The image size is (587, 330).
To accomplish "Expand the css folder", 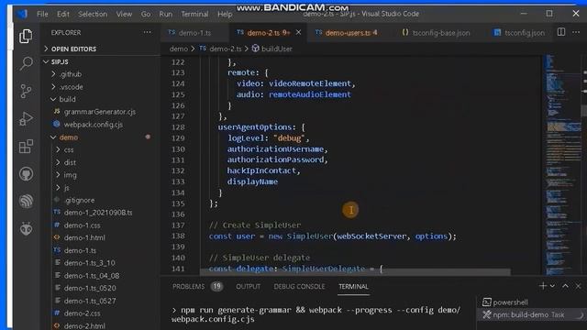I will (69, 149).
